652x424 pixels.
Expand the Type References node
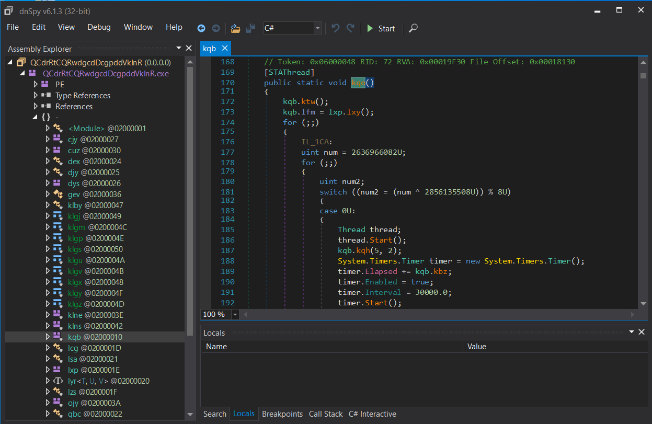pos(36,95)
